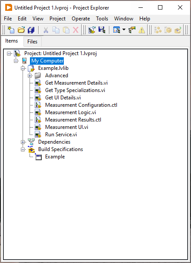
Task: Expand the Advanced folder
Action: pos(30,76)
